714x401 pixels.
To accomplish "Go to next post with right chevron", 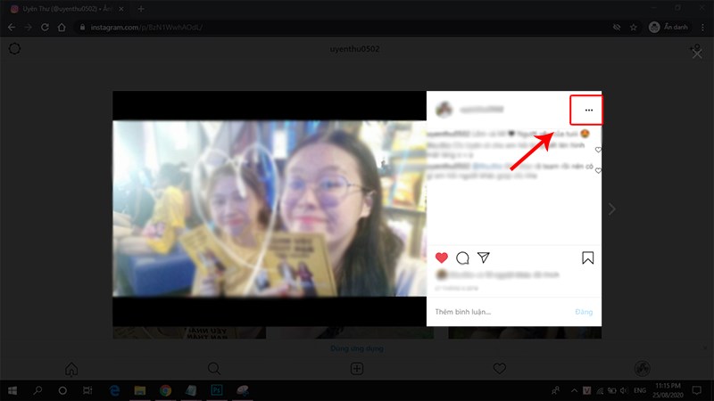I will click(x=612, y=209).
